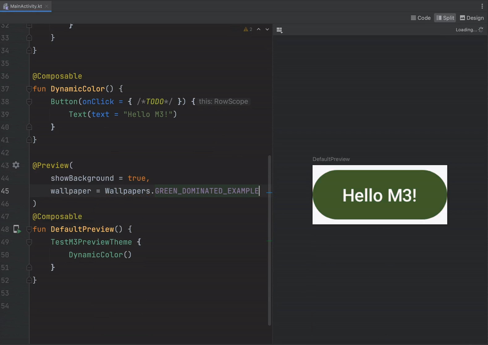Select the MainActivity.kt editor tab
This screenshot has height=345, width=488.
pyautogui.click(x=26, y=6)
